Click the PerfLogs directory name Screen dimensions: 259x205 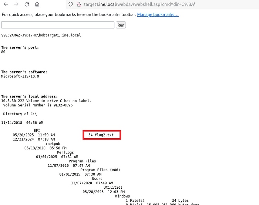coord(65,152)
